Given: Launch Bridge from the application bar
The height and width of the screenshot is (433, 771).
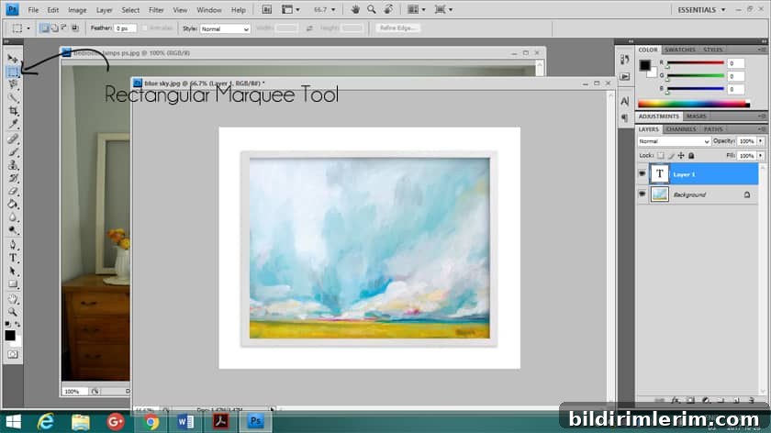Looking at the screenshot, I should pos(266,9).
